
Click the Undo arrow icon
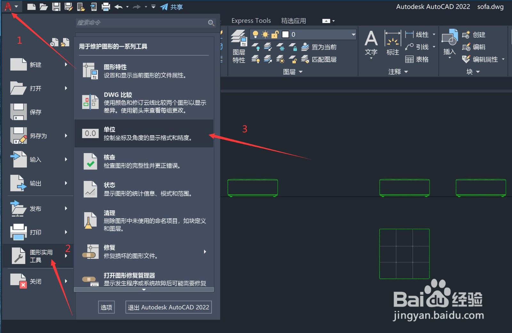click(118, 7)
